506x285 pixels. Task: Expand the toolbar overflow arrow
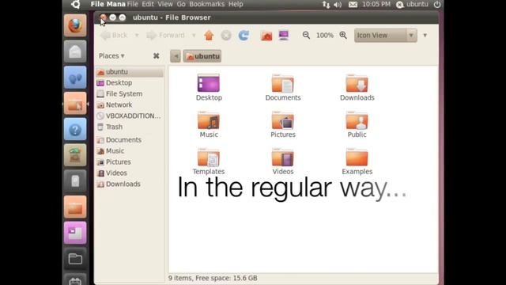(x=425, y=35)
